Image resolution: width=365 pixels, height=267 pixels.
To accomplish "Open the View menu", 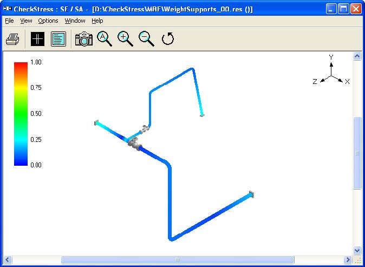I will (x=26, y=21).
